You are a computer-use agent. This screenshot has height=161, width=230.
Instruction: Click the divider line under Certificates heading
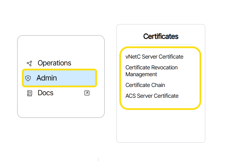[x=160, y=44]
